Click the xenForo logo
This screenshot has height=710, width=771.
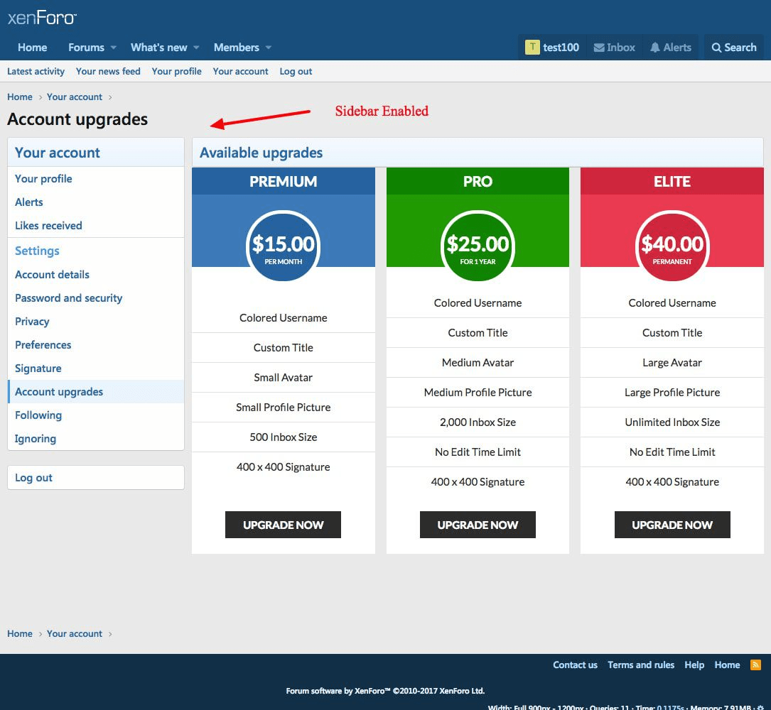pyautogui.click(x=42, y=18)
